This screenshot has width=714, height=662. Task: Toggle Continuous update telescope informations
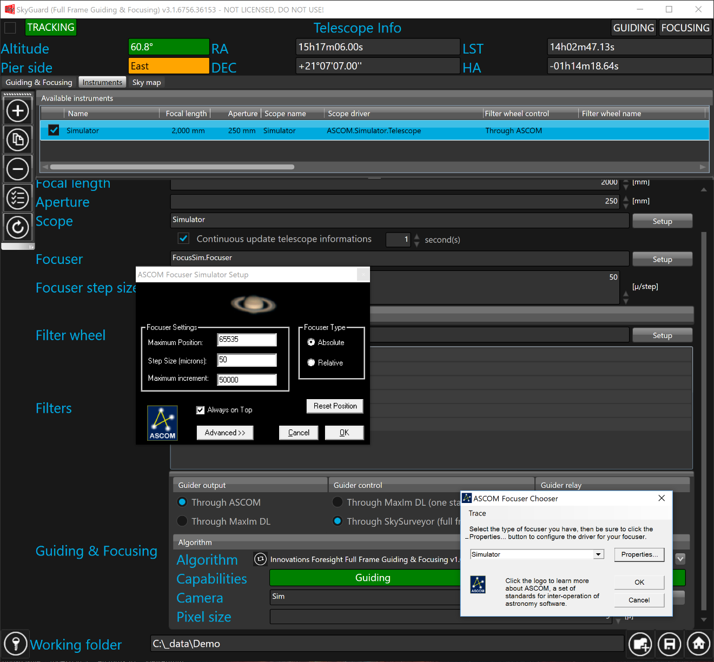click(183, 239)
